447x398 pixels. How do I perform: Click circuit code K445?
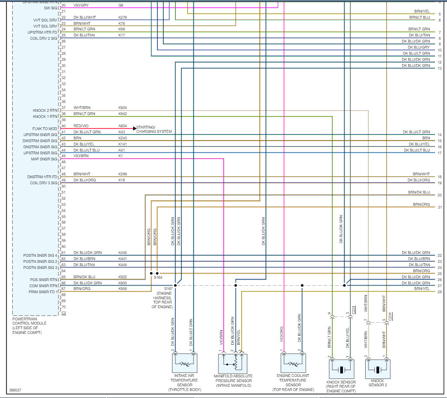pyautogui.click(x=123, y=253)
